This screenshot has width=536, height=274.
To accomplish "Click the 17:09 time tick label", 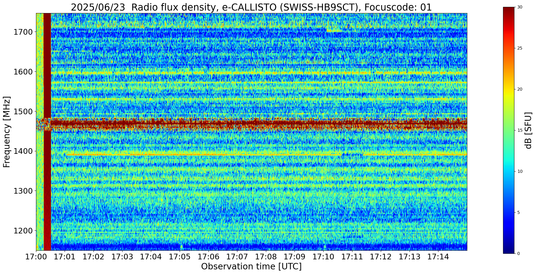I will pyautogui.click(x=295, y=257).
